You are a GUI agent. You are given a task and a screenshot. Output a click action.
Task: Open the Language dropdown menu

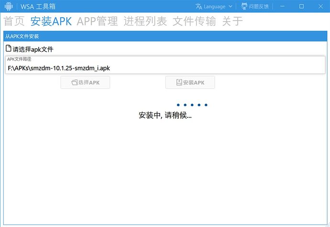214,6
